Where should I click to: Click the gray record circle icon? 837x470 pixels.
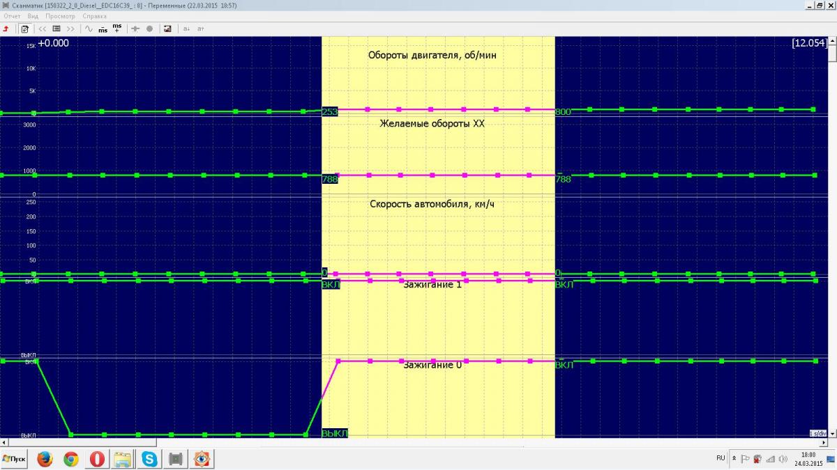click(149, 29)
